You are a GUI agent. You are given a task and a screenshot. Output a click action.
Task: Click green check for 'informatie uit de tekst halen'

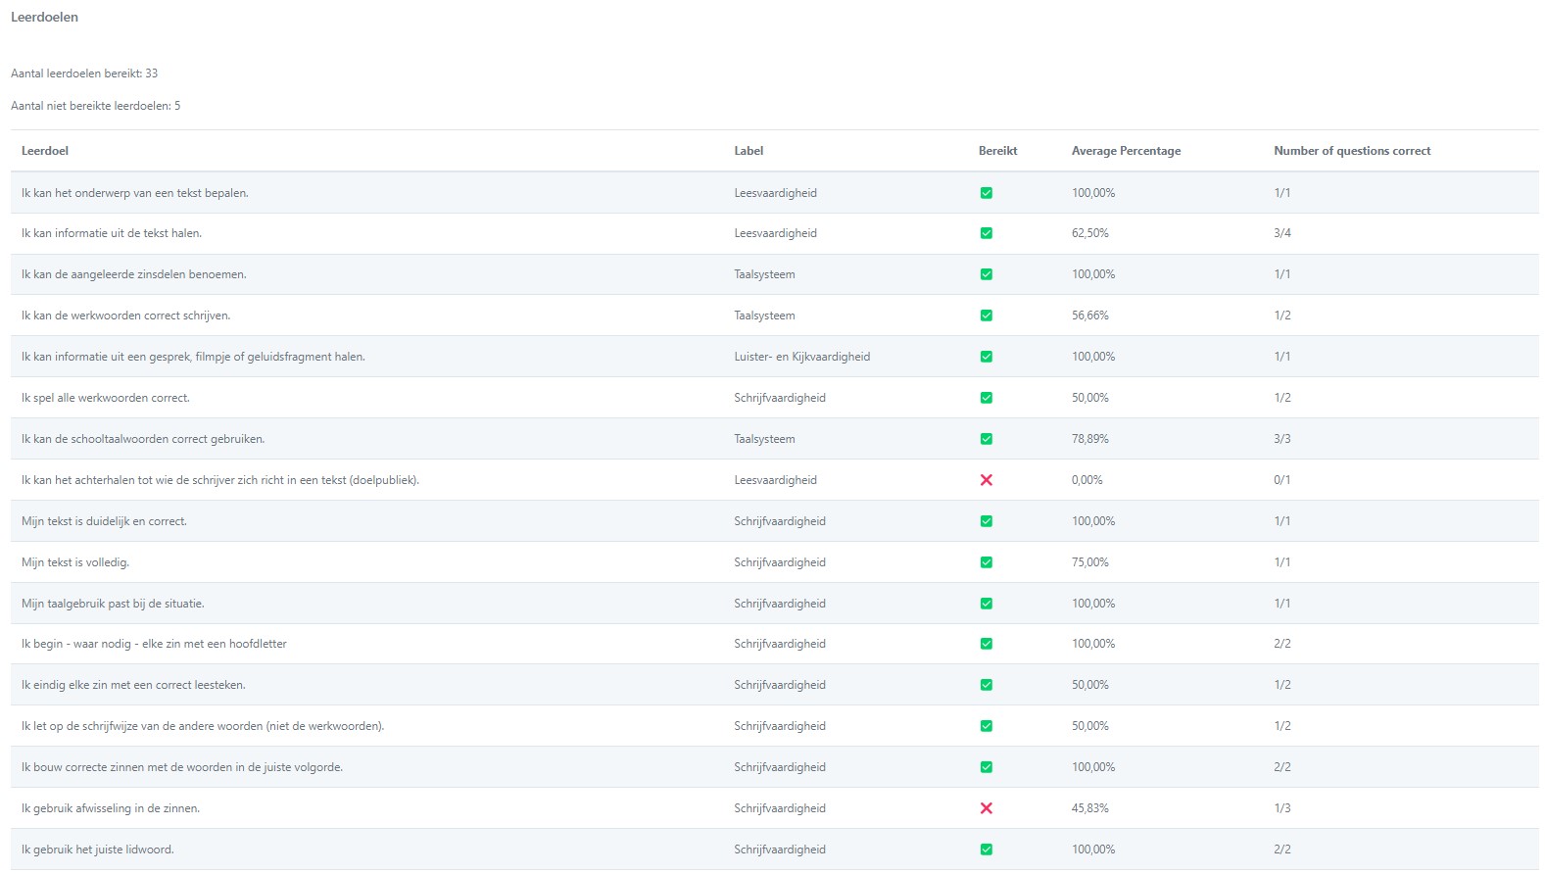pyautogui.click(x=986, y=233)
